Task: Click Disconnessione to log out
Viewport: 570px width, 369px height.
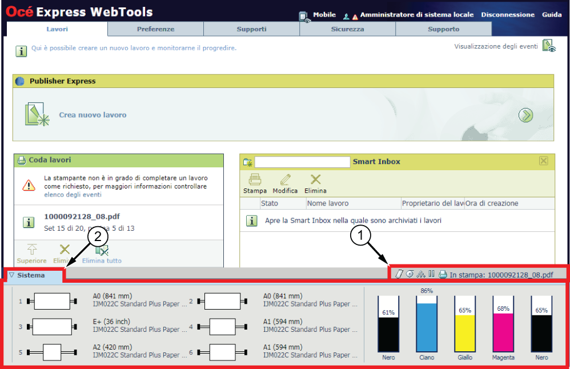Action: point(508,14)
